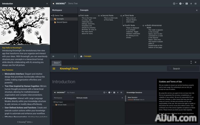Close the Introduction panel
200x125 pixels.
pos(47,4)
